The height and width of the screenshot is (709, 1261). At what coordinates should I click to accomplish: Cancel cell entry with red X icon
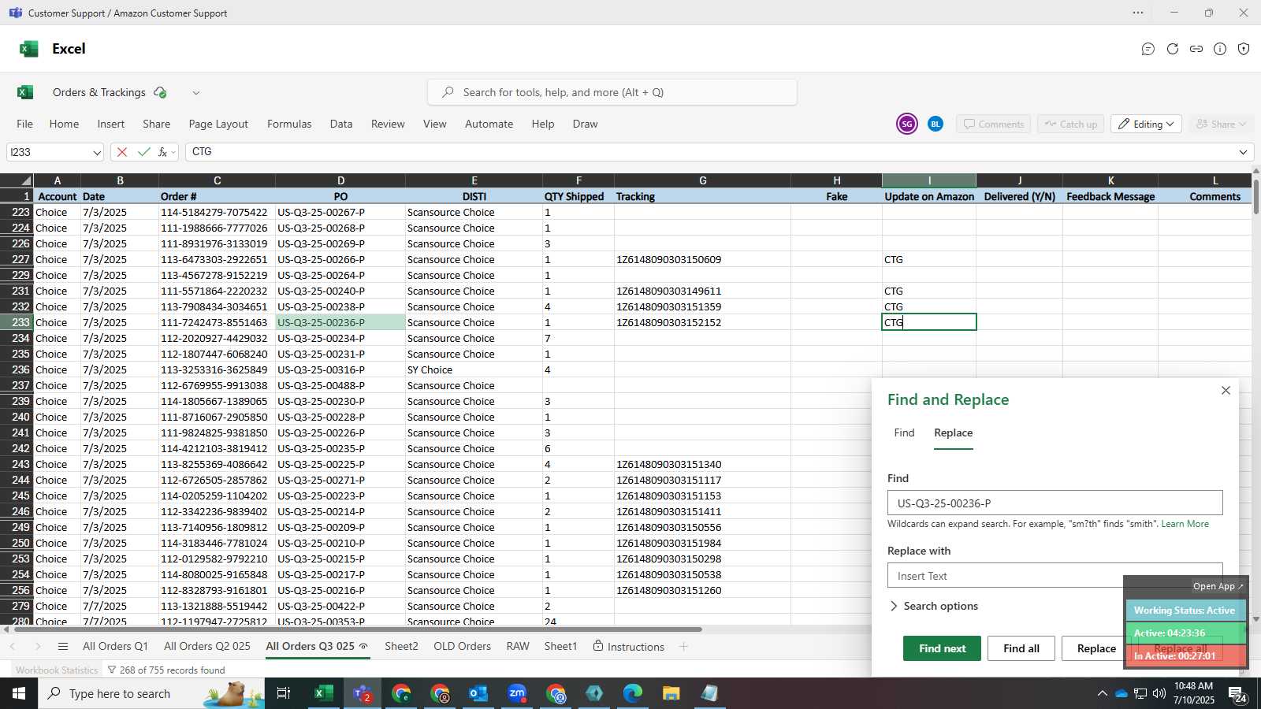(121, 152)
